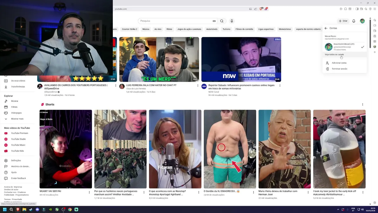
Task: Open Os seus vídeos in sidebar
Action: [18, 81]
